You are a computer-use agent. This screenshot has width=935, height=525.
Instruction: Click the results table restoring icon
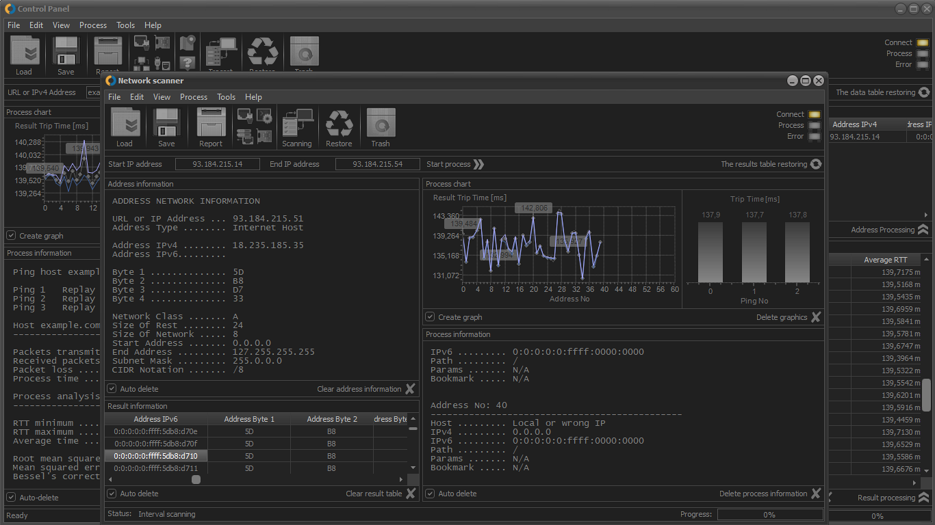815,164
